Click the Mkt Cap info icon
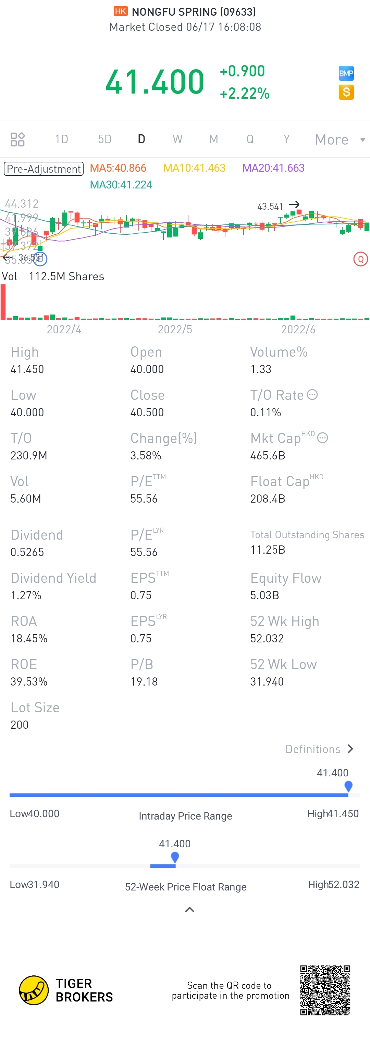 (x=322, y=438)
